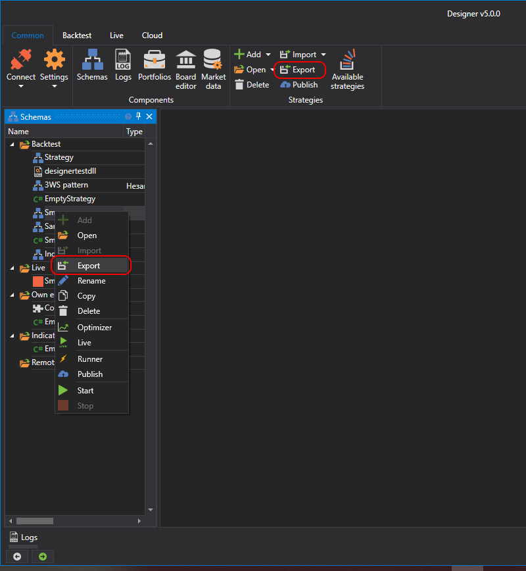This screenshot has width=526, height=571.
Task: Choose Start in the context menu
Action: 92,391
